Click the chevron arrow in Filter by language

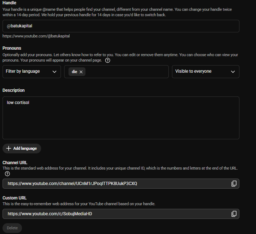[x=54, y=72]
